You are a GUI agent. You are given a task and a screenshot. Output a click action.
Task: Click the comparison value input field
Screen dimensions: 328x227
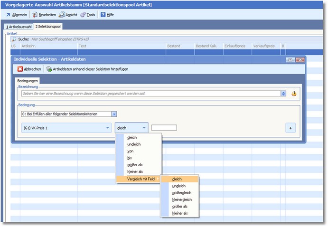coord(164,128)
